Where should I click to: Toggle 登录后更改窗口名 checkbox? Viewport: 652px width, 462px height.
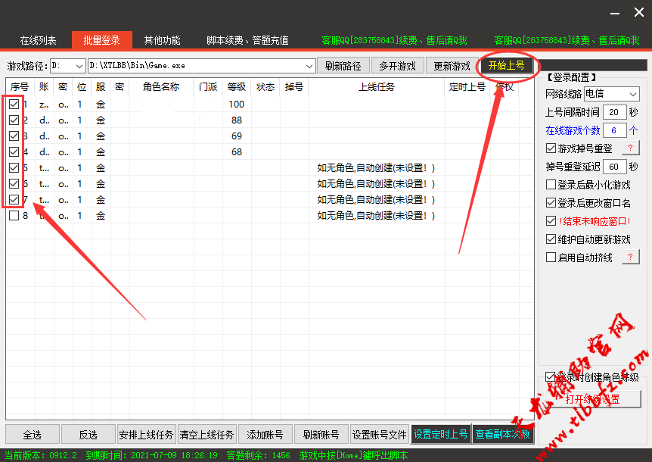point(551,203)
